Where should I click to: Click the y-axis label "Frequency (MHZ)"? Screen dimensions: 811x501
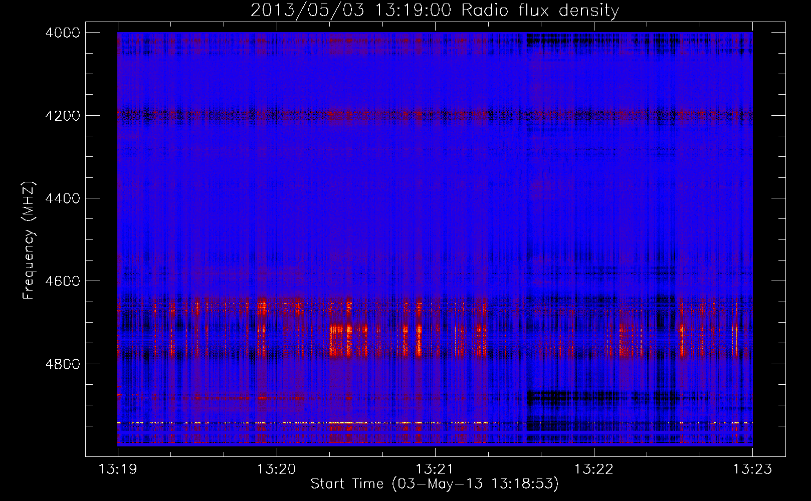(29, 240)
